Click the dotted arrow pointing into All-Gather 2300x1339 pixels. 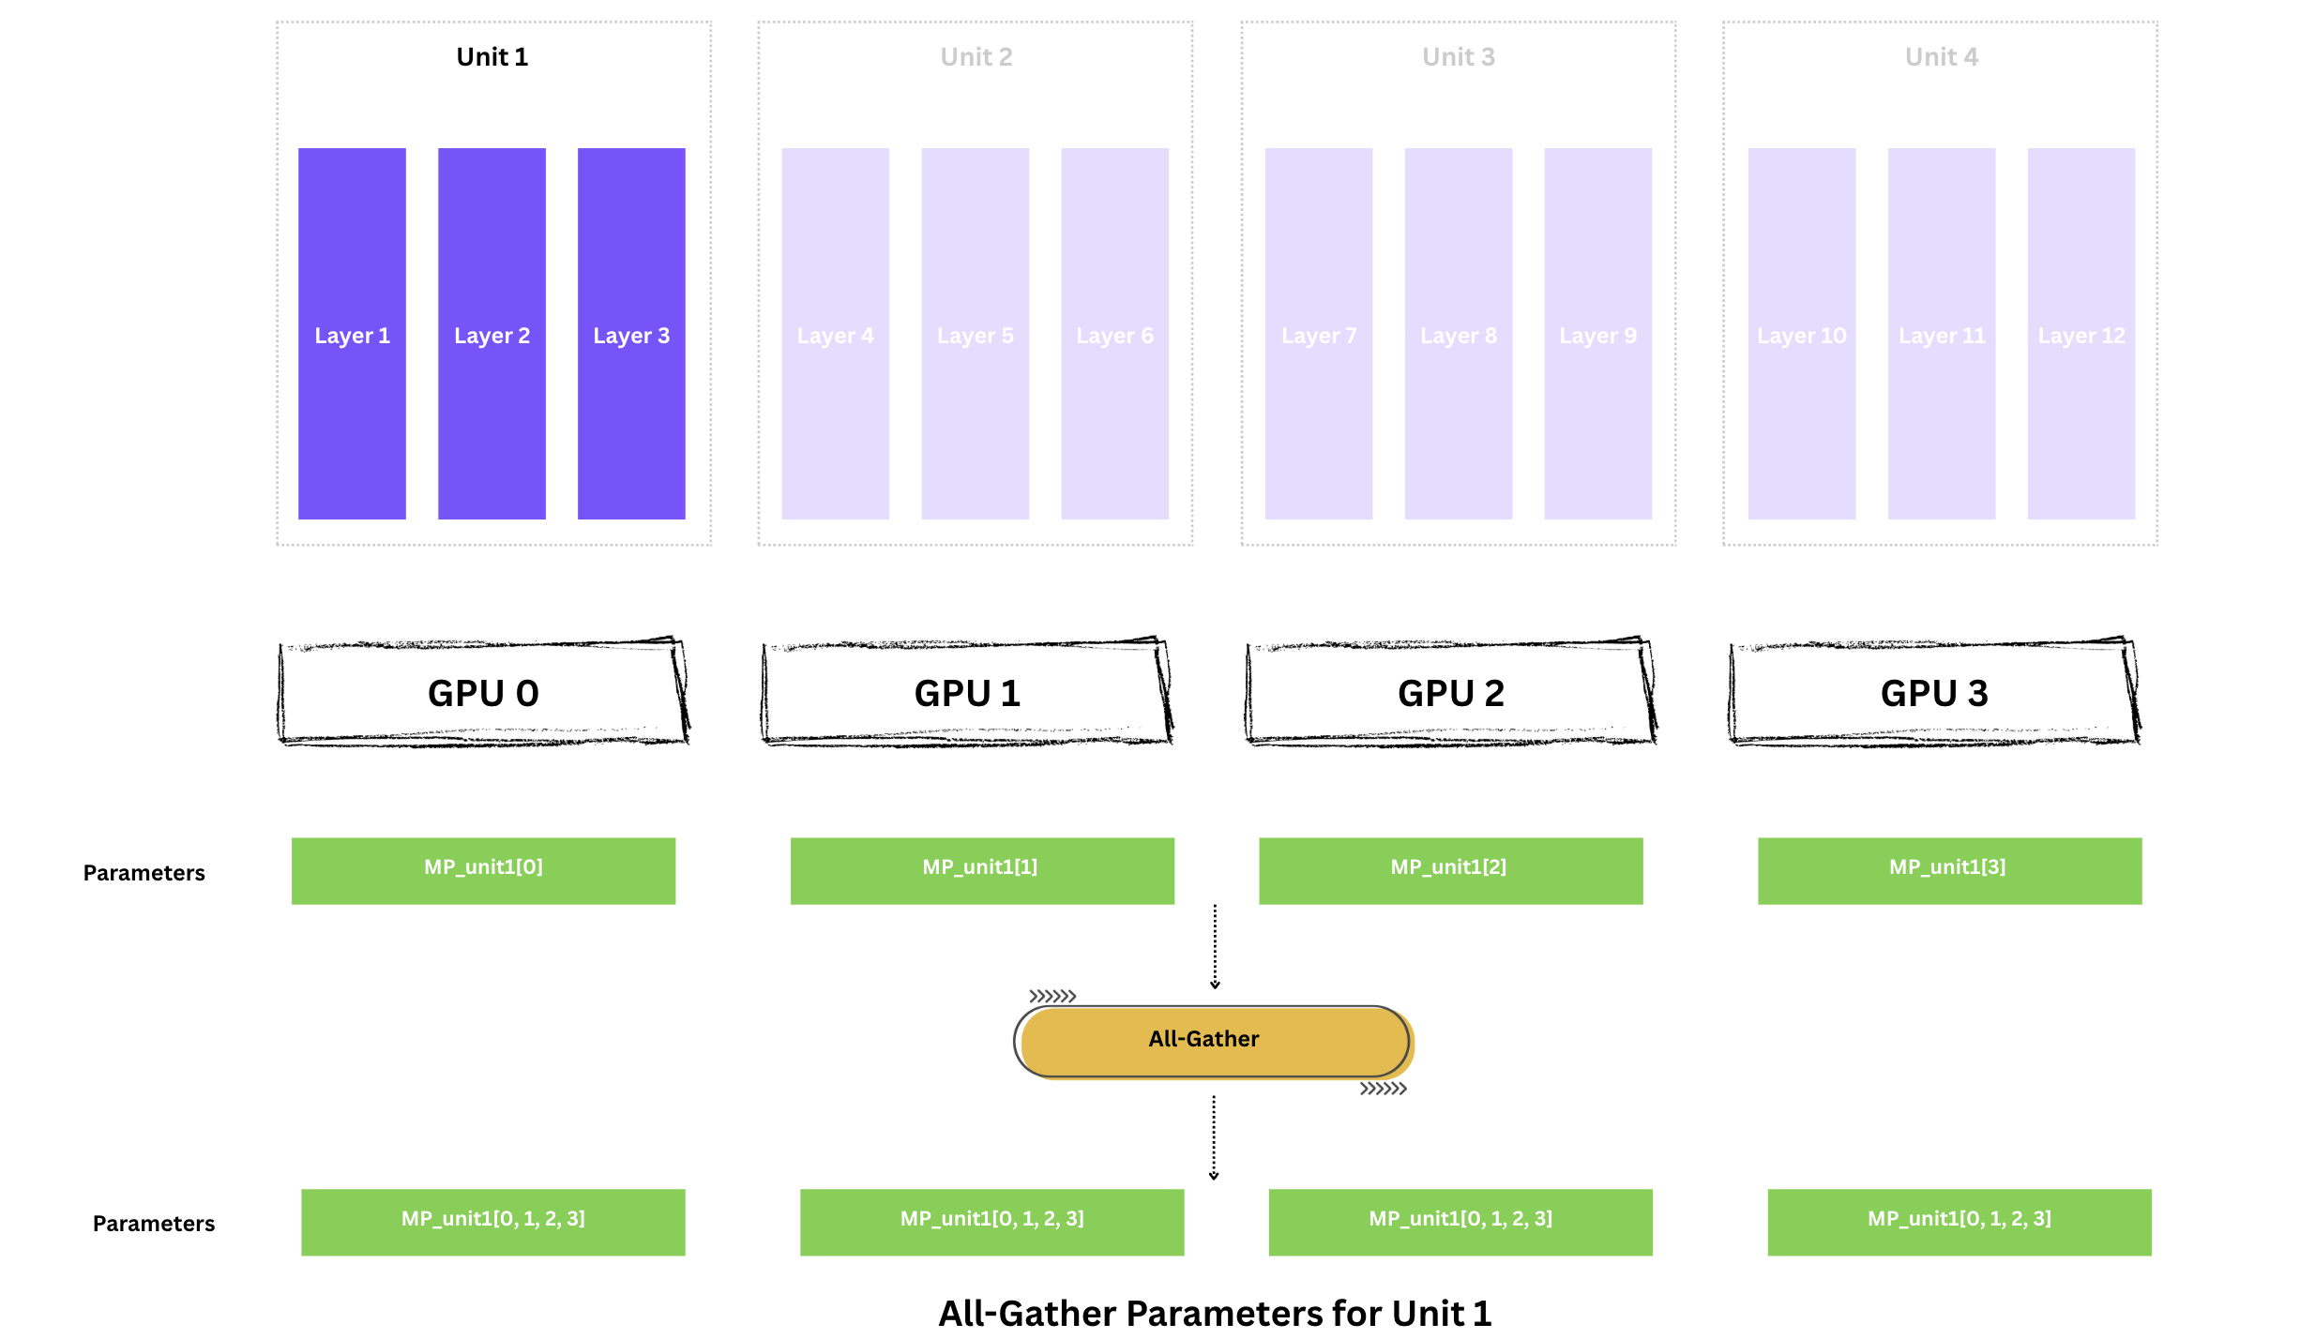coord(1215,946)
